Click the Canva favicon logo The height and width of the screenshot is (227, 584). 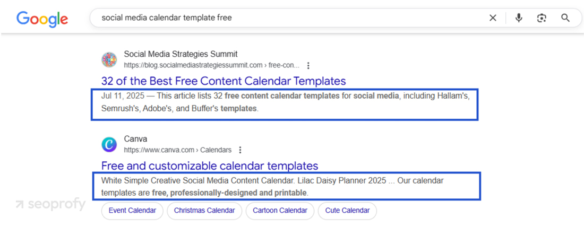[x=109, y=144]
